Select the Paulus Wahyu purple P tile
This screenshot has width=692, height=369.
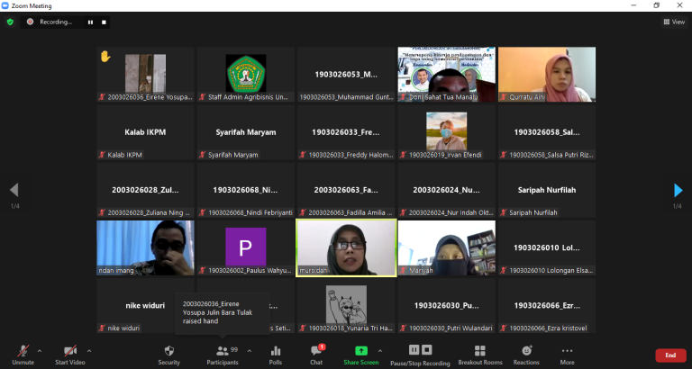[246, 248]
